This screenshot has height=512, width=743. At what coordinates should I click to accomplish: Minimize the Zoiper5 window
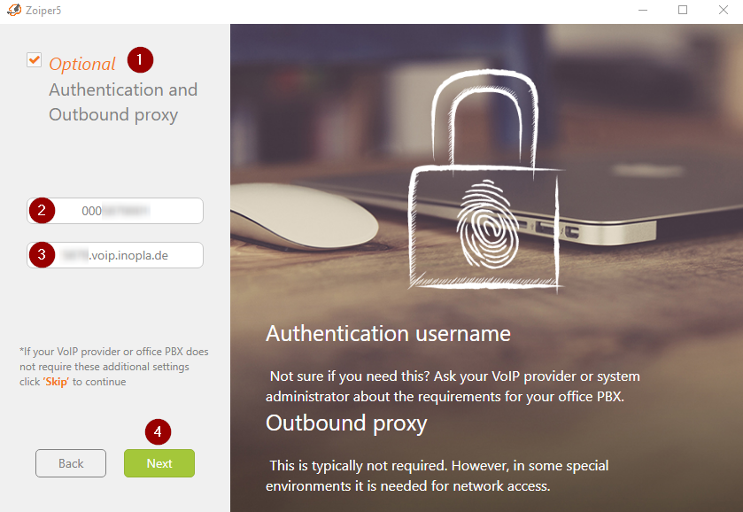(643, 10)
